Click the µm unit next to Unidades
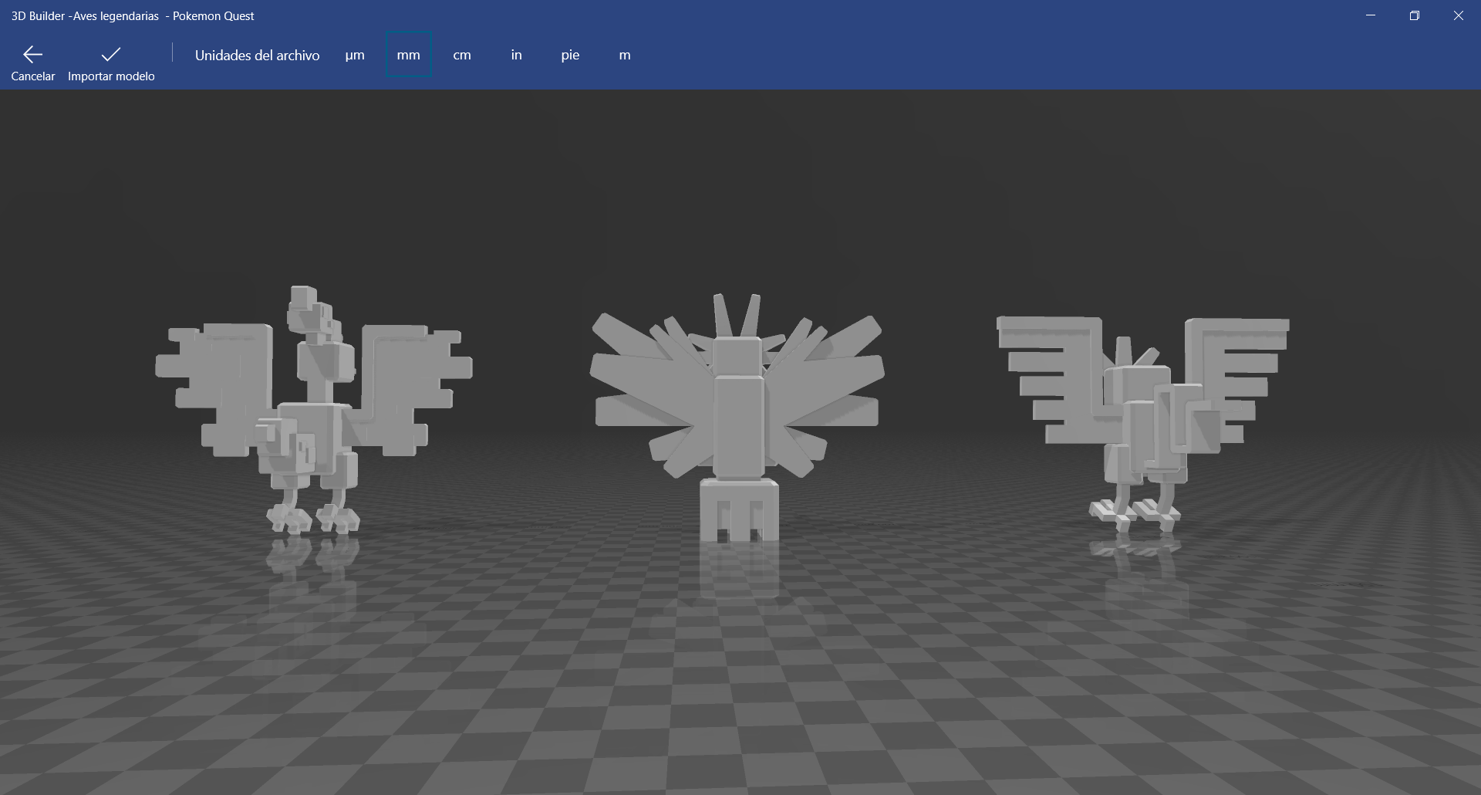Screen dimensions: 1481x795 [x=355, y=55]
